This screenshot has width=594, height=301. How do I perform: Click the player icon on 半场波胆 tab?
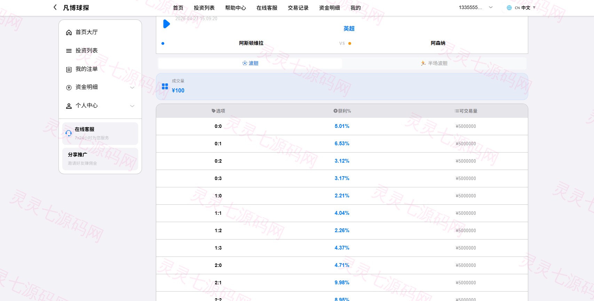click(x=423, y=63)
